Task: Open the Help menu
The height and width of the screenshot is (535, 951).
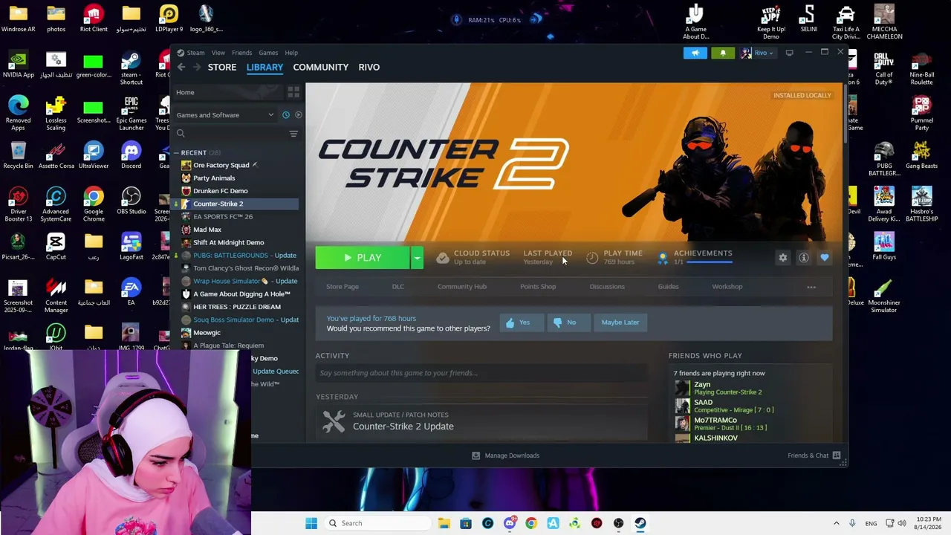Action: pyautogui.click(x=291, y=53)
